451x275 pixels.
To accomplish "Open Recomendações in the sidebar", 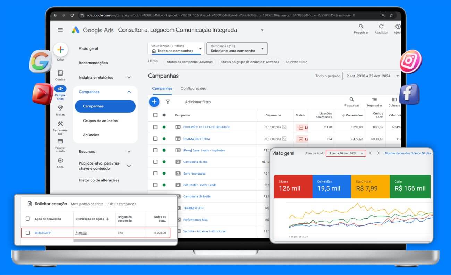I will click(93, 63).
